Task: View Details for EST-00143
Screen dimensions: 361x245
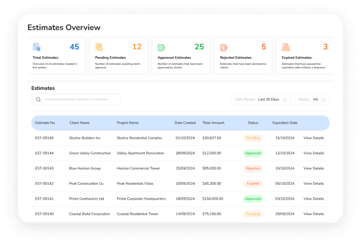Action: [313, 169]
